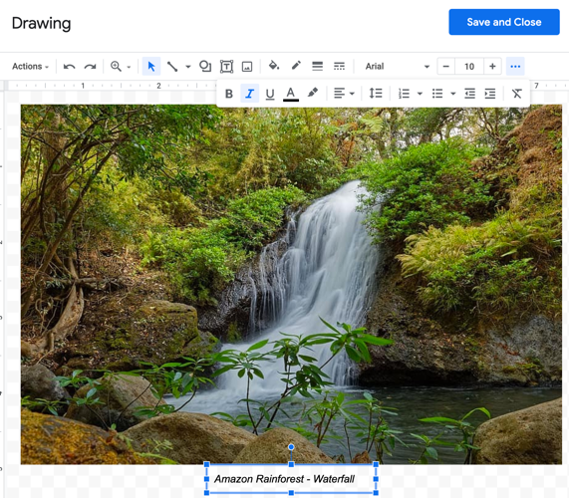This screenshot has height=498, width=569.
Task: Click the right-middle handle of the caption box
Action: click(x=376, y=479)
